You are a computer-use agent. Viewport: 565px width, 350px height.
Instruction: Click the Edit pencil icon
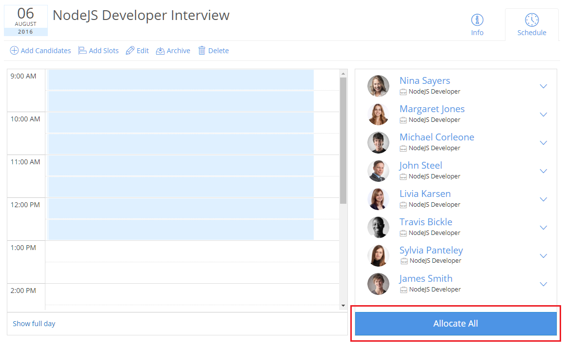click(130, 50)
